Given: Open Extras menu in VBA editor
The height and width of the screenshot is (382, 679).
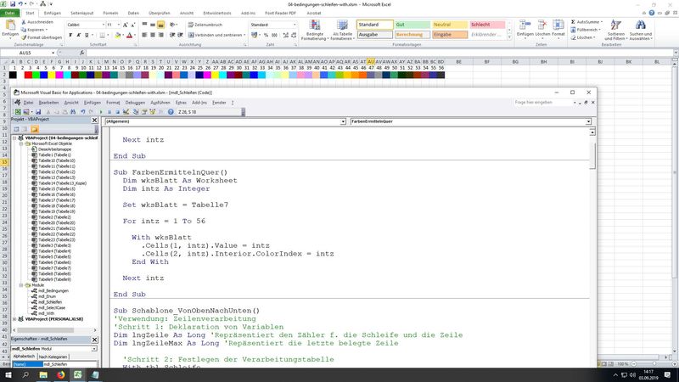Looking at the screenshot, I should click(x=181, y=103).
